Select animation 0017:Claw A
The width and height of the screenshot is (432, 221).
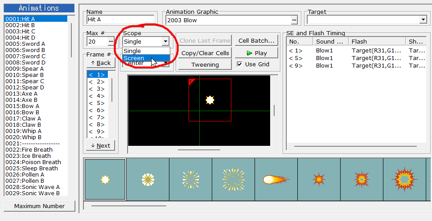click(x=36, y=118)
